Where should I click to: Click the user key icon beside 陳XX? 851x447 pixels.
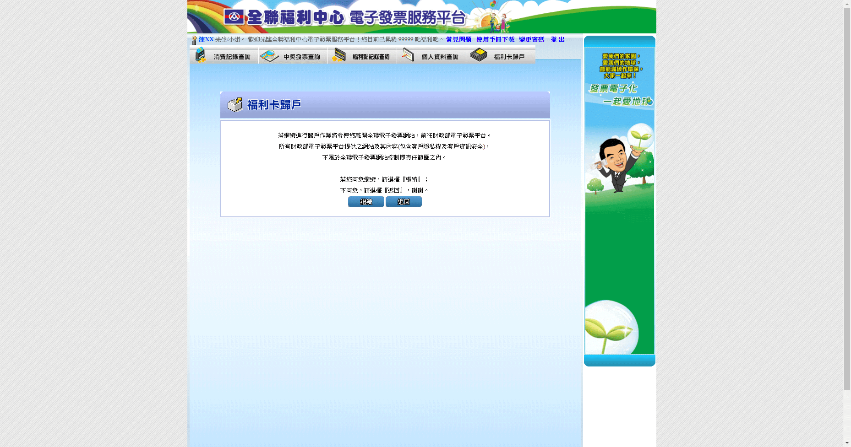pos(194,40)
